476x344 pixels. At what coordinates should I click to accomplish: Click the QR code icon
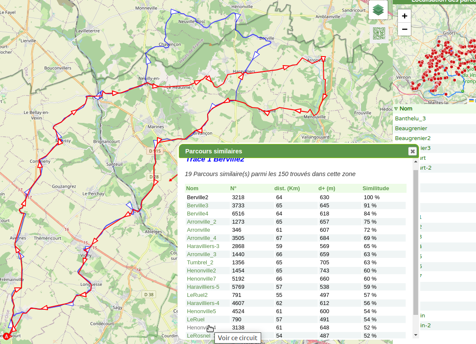tap(379, 33)
